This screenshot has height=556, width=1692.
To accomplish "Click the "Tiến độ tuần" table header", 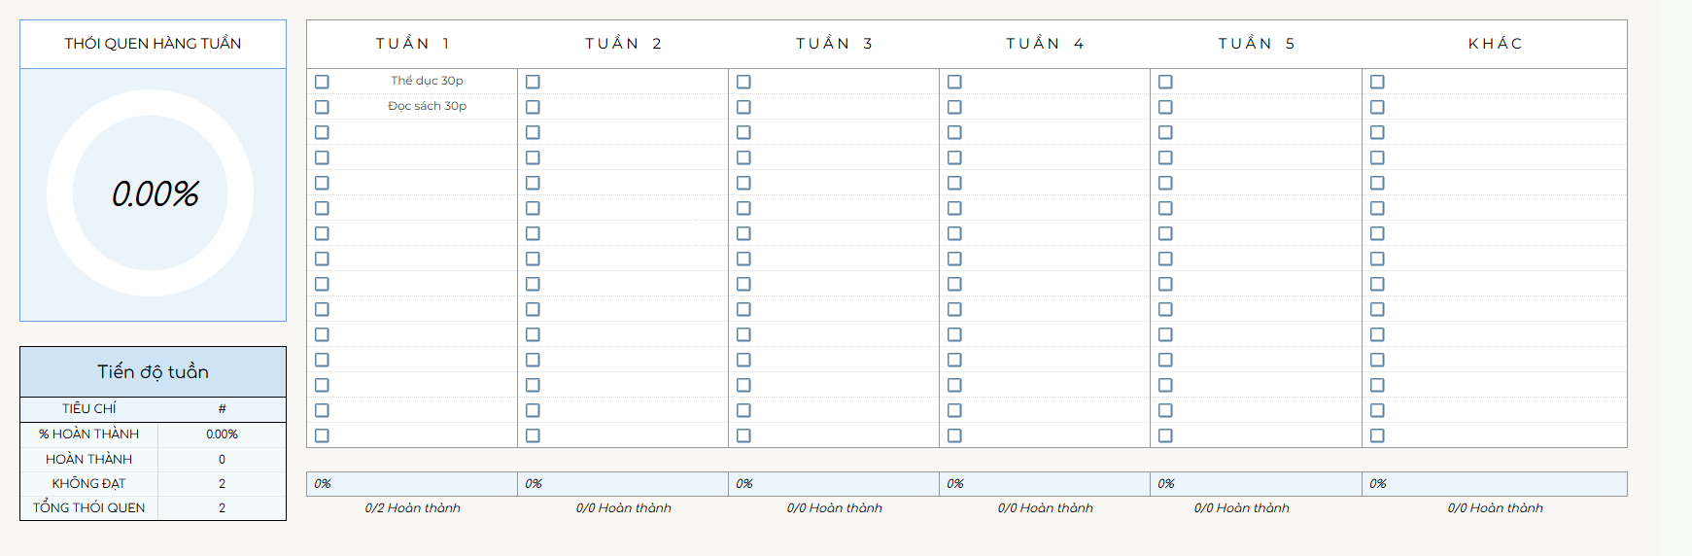I will point(153,371).
